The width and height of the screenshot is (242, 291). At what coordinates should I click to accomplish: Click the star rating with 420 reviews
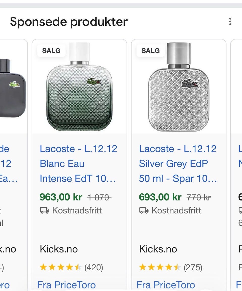pyautogui.click(x=60, y=267)
